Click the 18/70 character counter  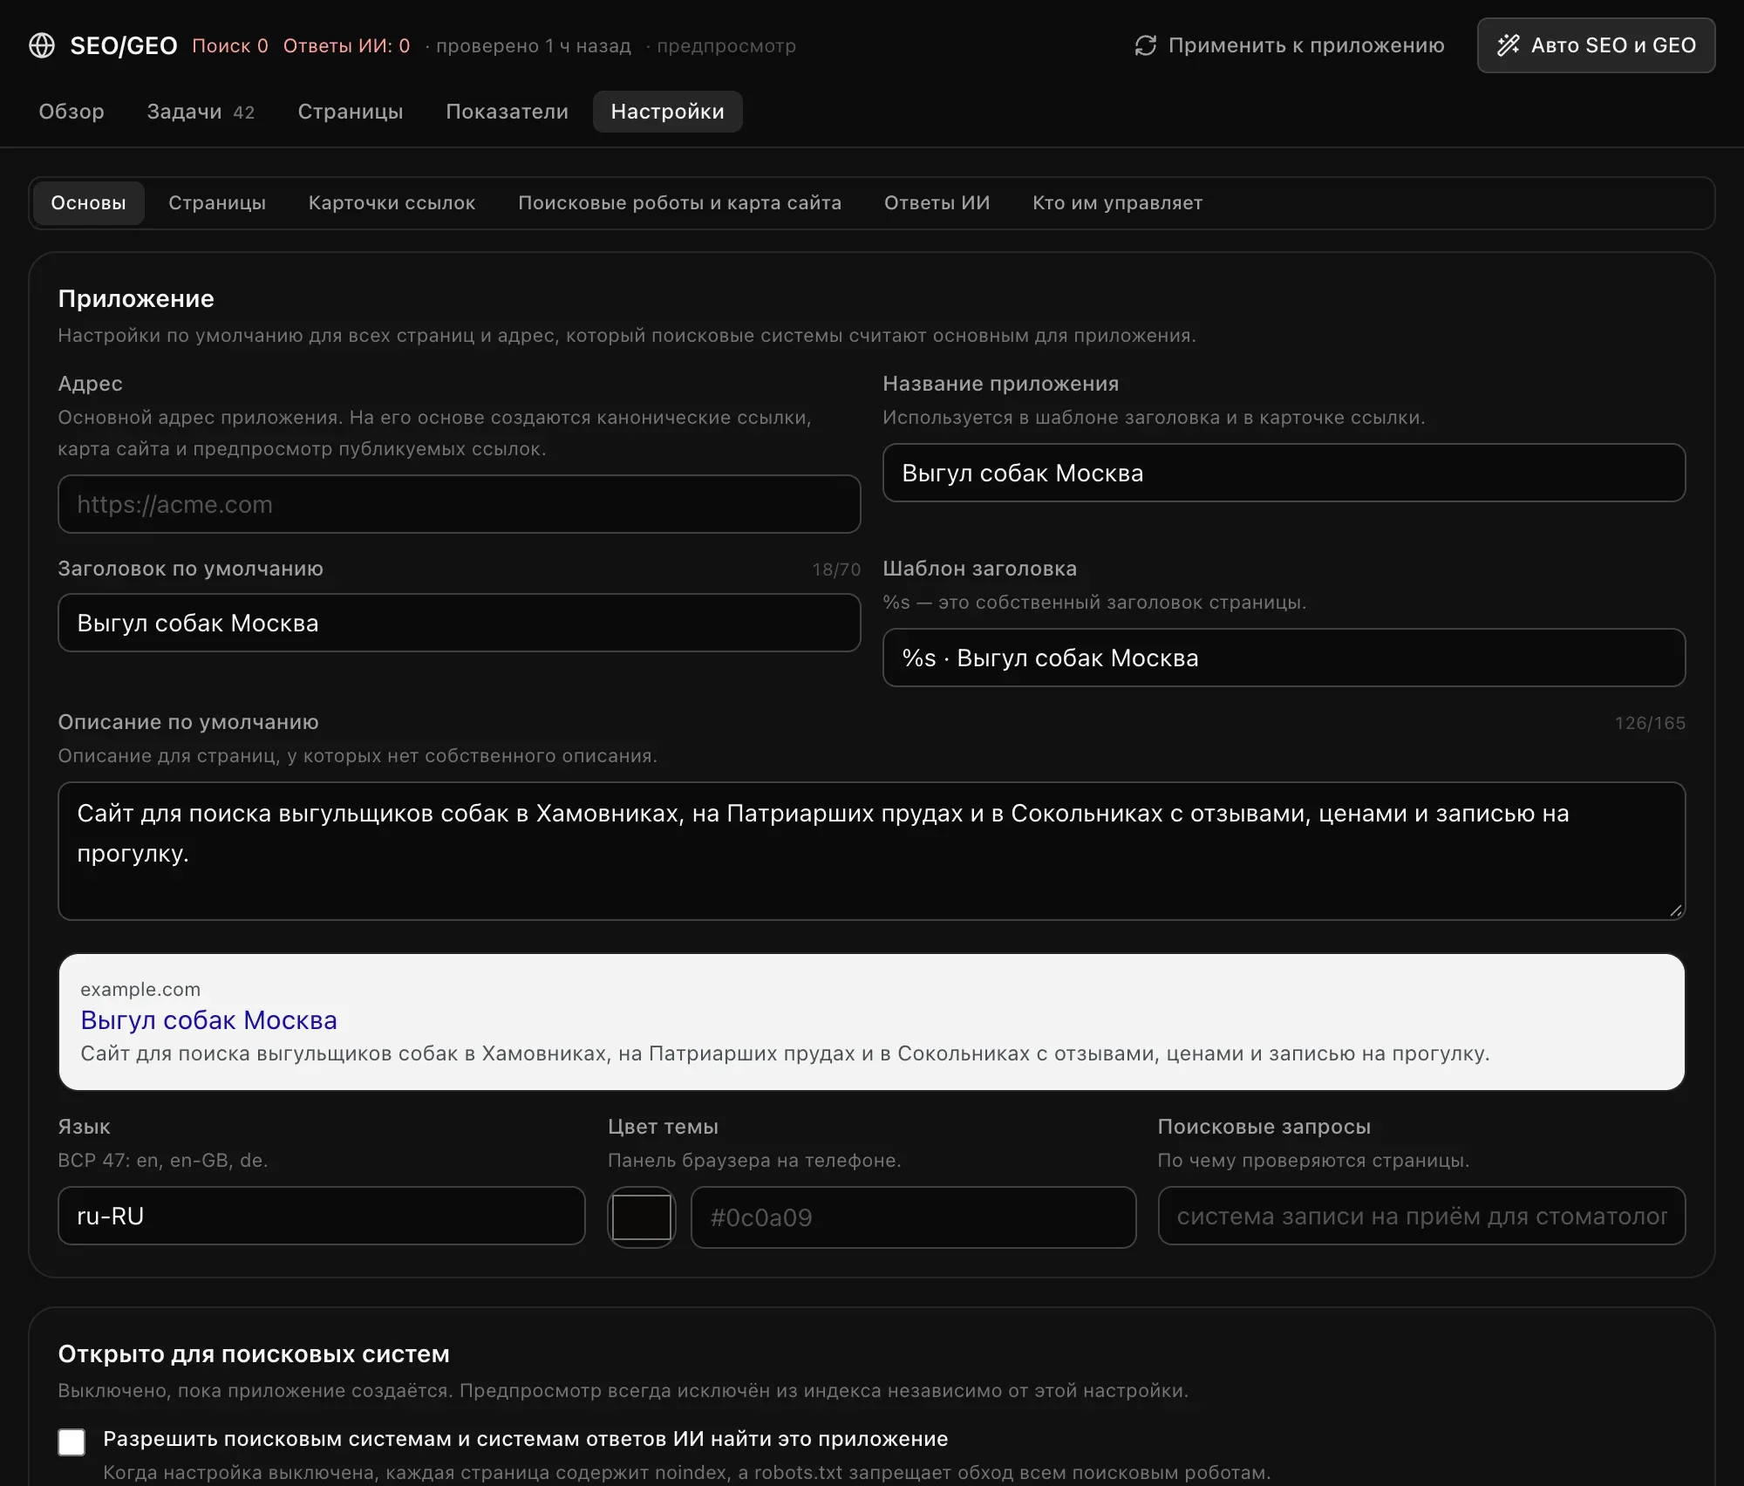point(836,569)
